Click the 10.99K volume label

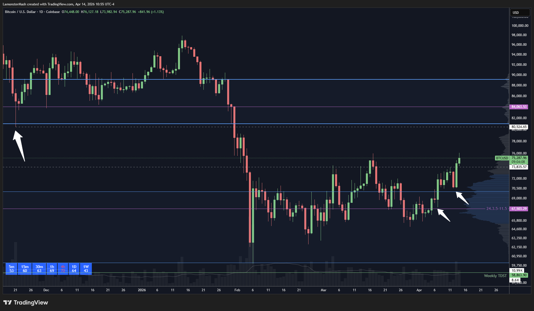point(516,271)
